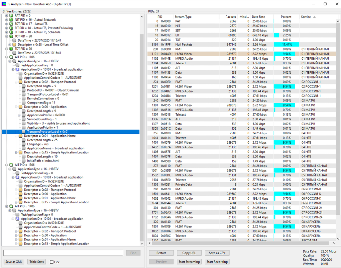Expand the NIT PID = 16 node

pyautogui.click(x=7, y=20)
